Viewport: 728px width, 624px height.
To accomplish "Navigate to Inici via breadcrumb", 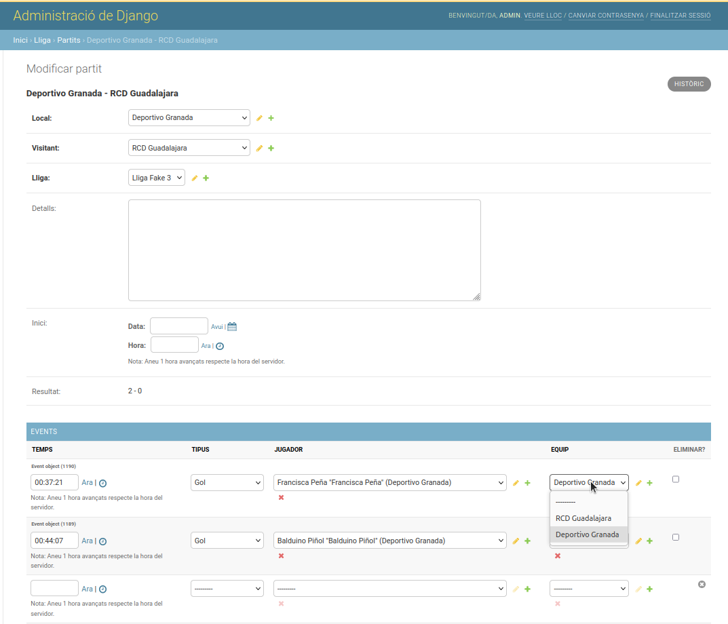I will tap(20, 40).
